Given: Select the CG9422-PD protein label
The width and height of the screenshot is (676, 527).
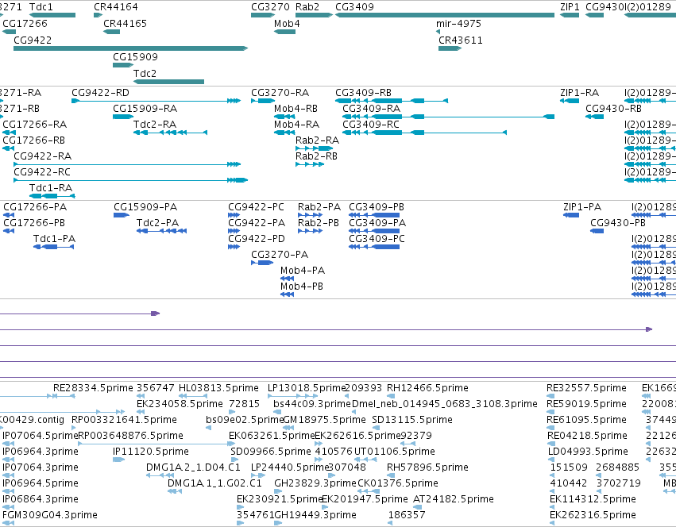Looking at the screenshot, I should coord(257,239).
